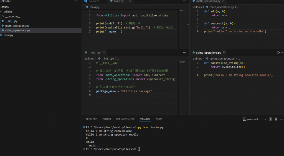The height and width of the screenshot is (156, 284).
Task: Close the math_operations.py tab
Action: point(223,1)
